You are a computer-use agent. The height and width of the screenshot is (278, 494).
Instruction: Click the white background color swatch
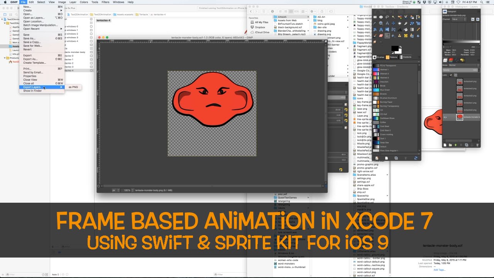(x=400, y=52)
